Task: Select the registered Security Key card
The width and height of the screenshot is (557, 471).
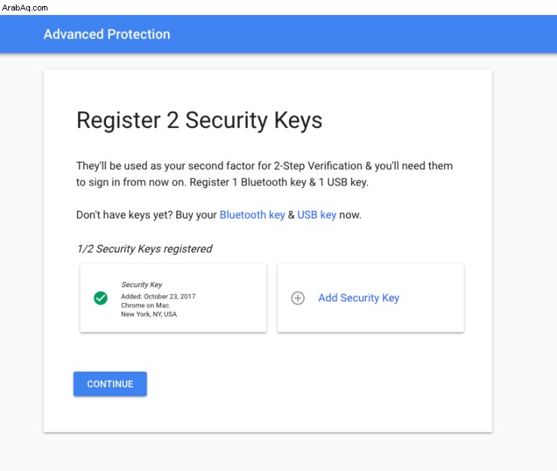Action: [173, 298]
